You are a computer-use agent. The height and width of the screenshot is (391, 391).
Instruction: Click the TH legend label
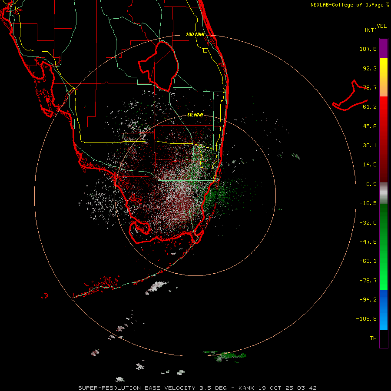coord(373,338)
